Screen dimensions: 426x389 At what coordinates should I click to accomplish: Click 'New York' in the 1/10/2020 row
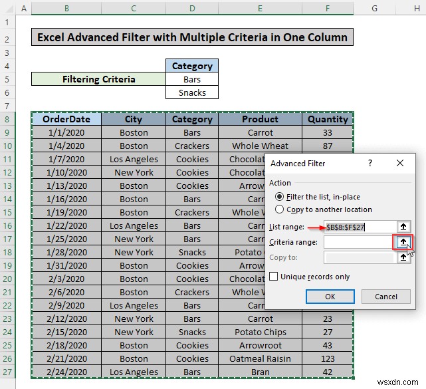pos(134,172)
